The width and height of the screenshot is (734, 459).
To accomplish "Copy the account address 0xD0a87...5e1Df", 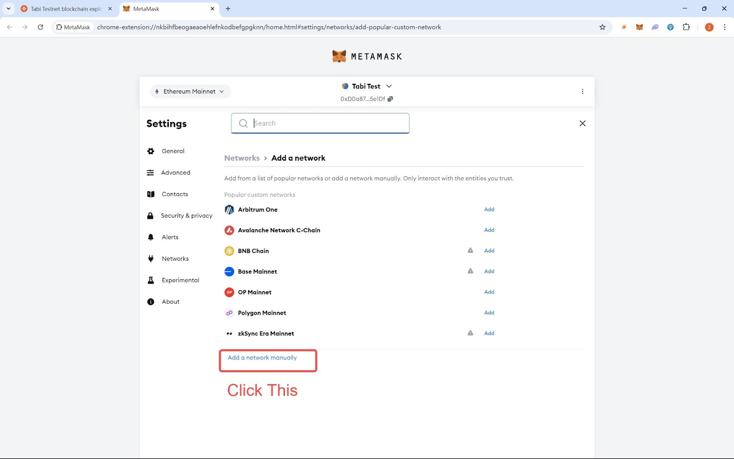I will tap(390, 99).
